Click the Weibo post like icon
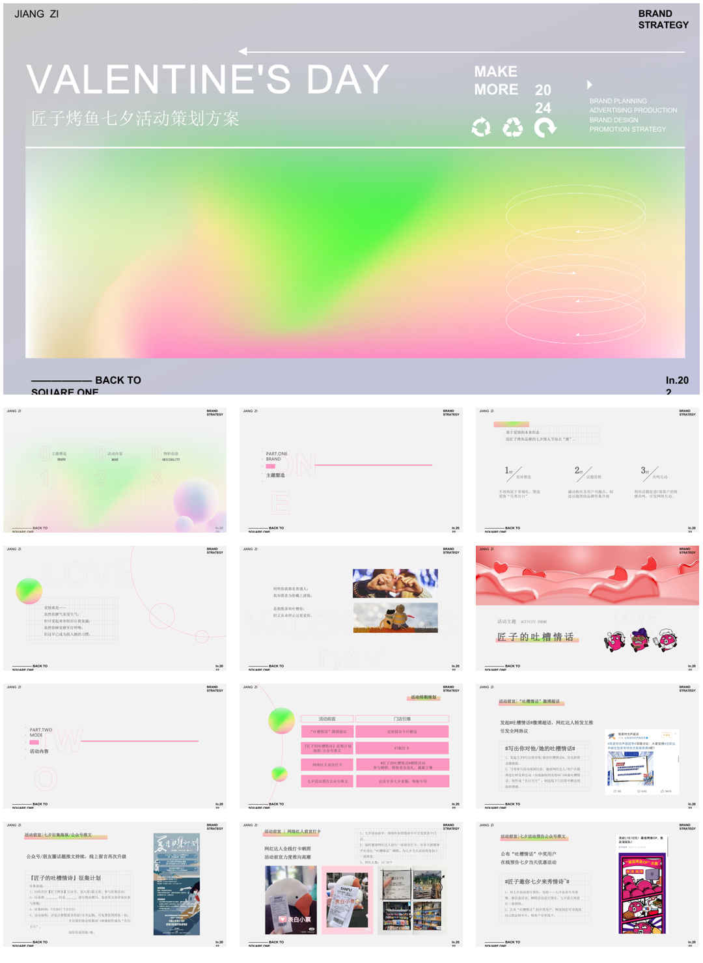 coord(662,791)
